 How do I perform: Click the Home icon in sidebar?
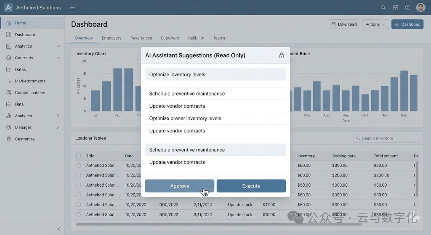tap(9, 23)
